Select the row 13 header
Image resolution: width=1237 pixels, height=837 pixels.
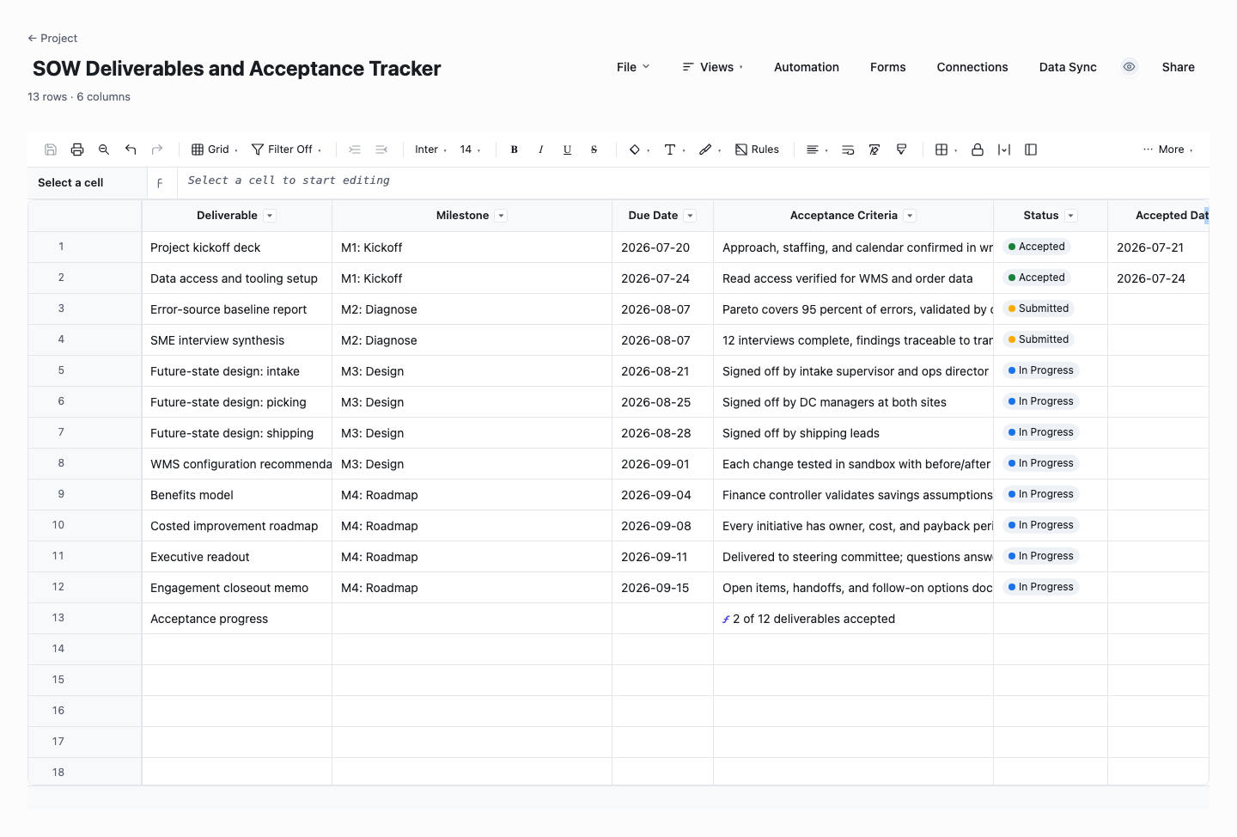tap(85, 618)
